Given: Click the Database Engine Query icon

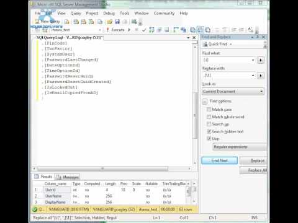Looking at the screenshot, I should click(67, 22).
